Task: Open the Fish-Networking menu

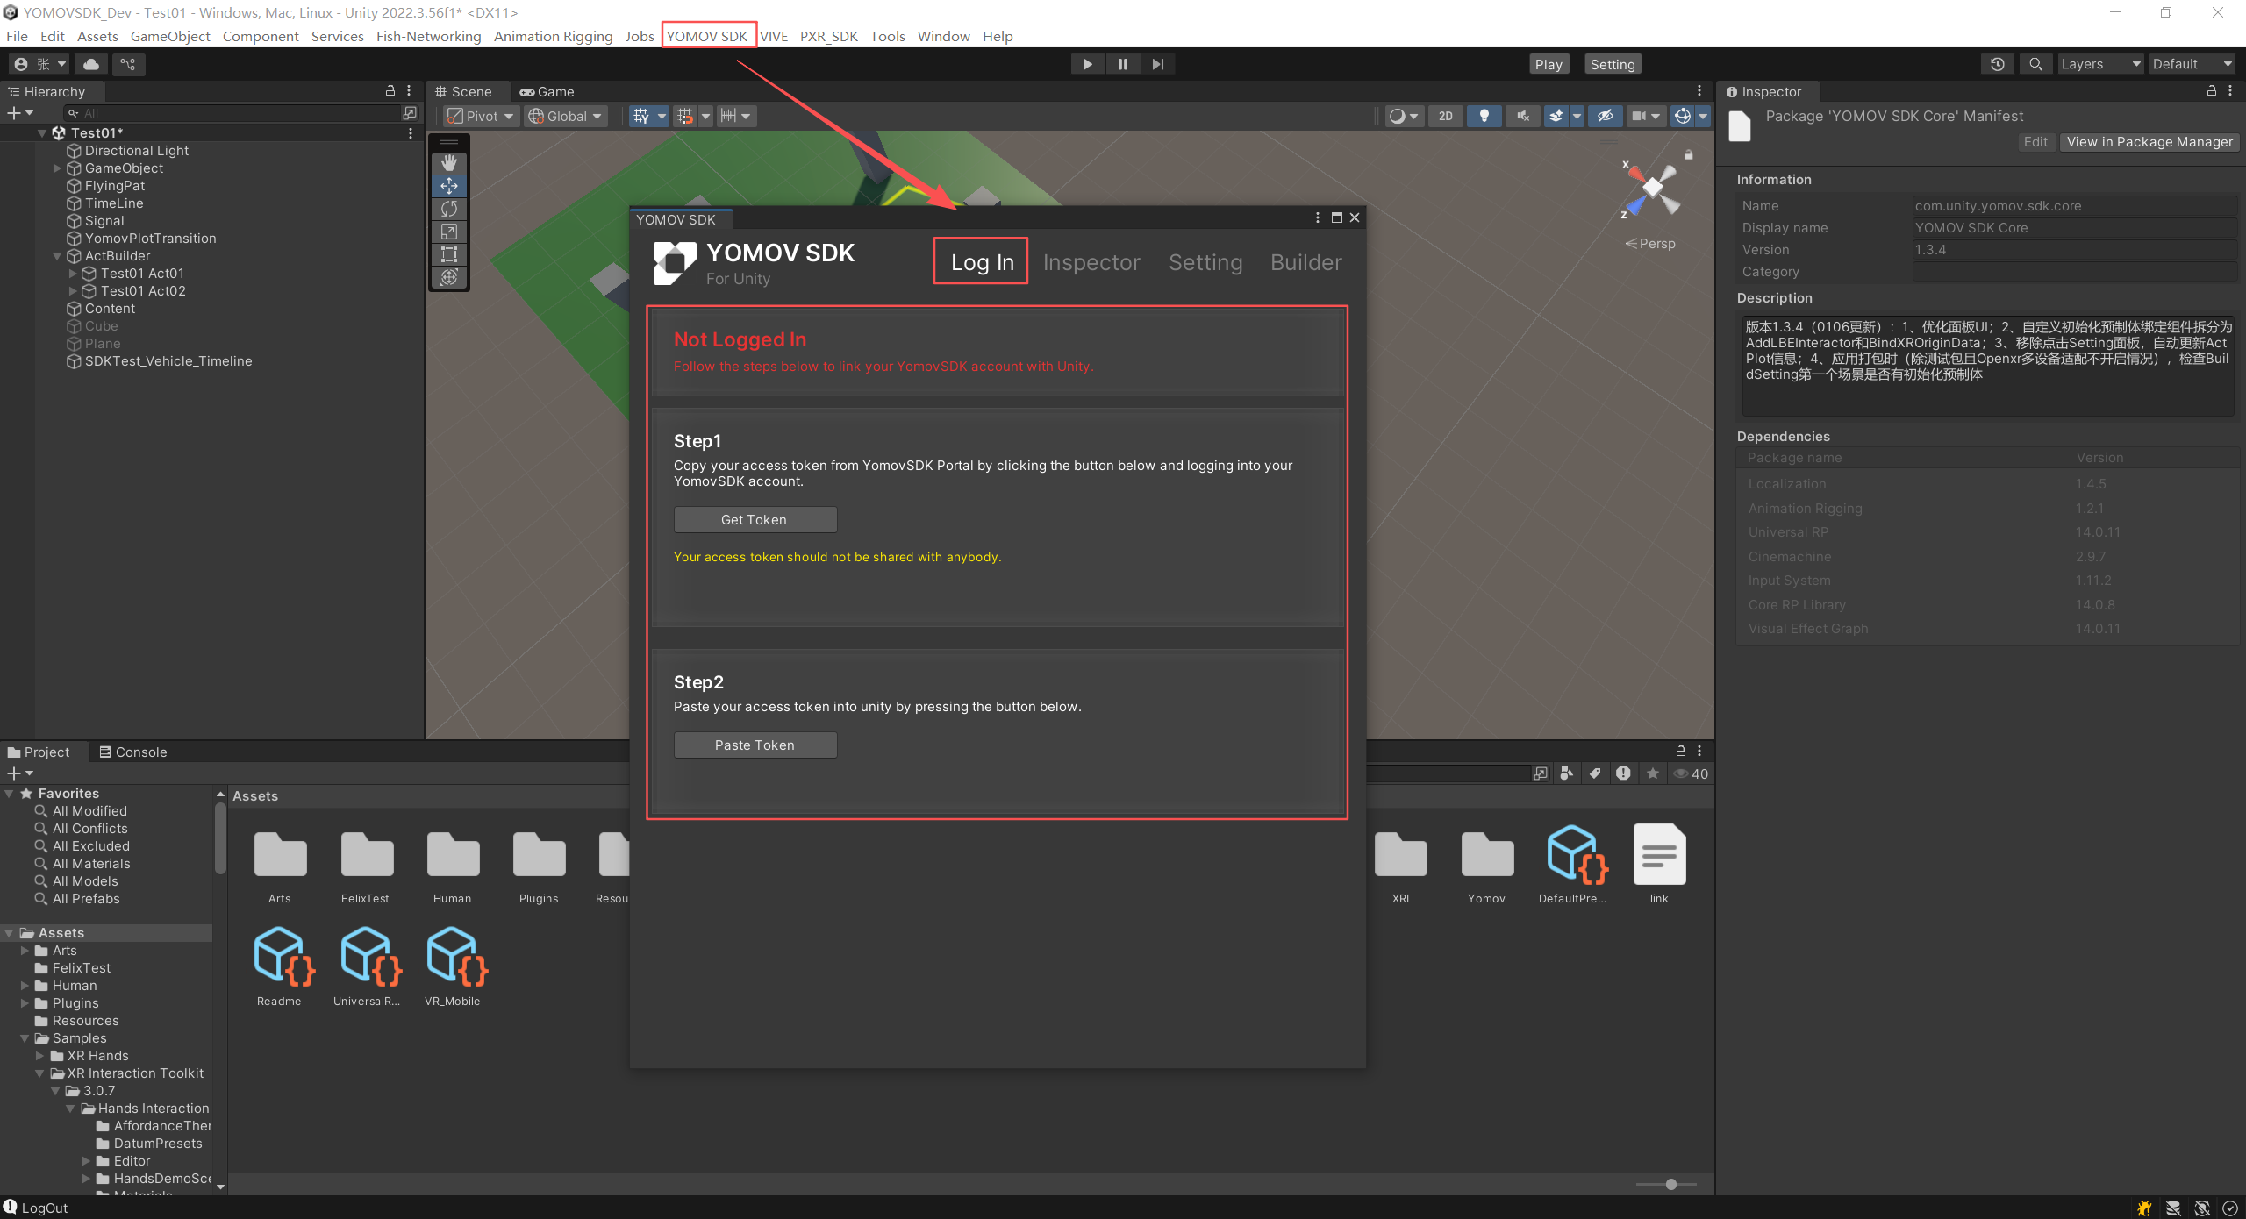Action: [428, 36]
